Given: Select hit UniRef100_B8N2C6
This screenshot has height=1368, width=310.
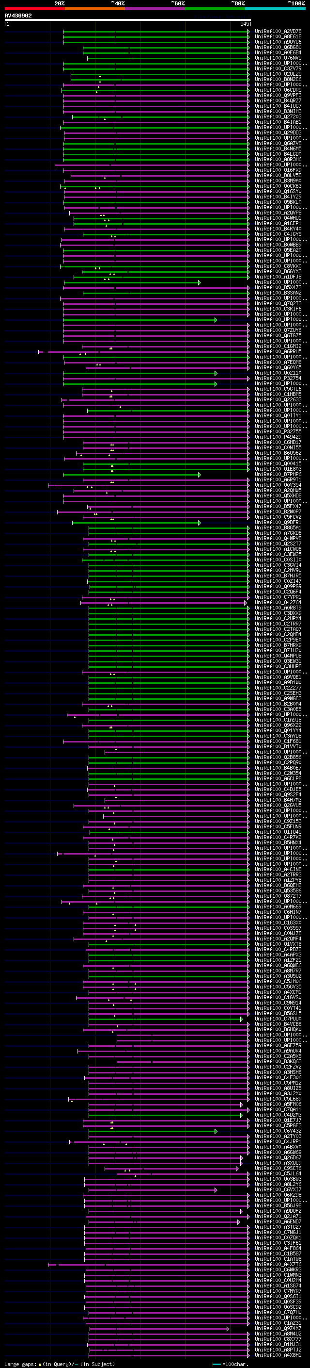Looking at the screenshot, I should (x=278, y=79).
